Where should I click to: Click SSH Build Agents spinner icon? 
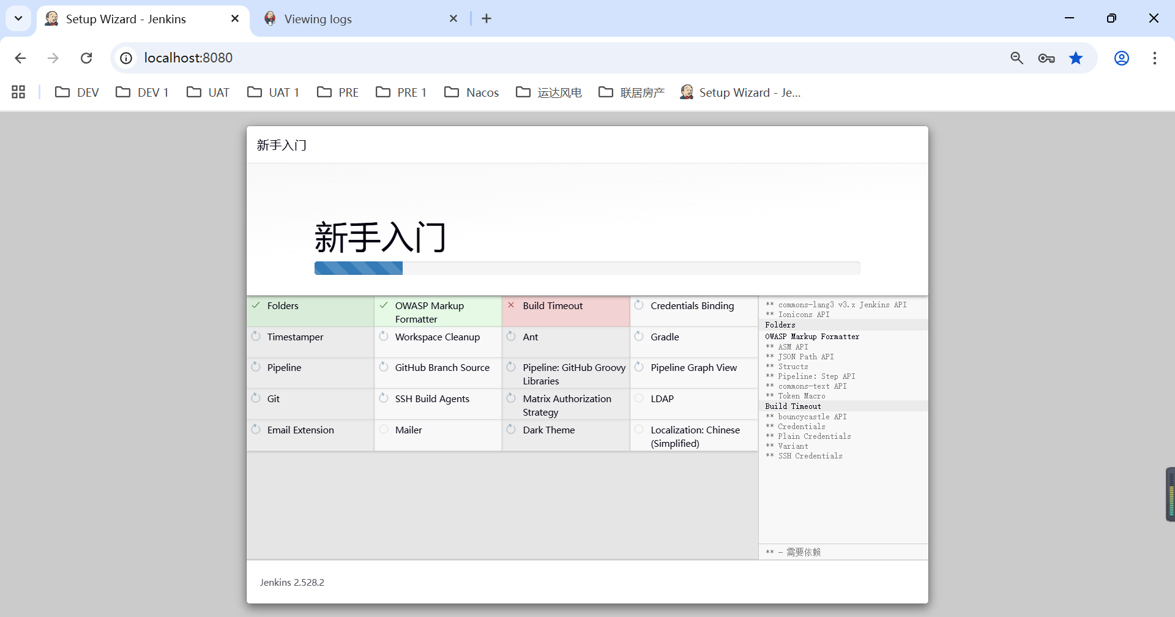(x=384, y=398)
